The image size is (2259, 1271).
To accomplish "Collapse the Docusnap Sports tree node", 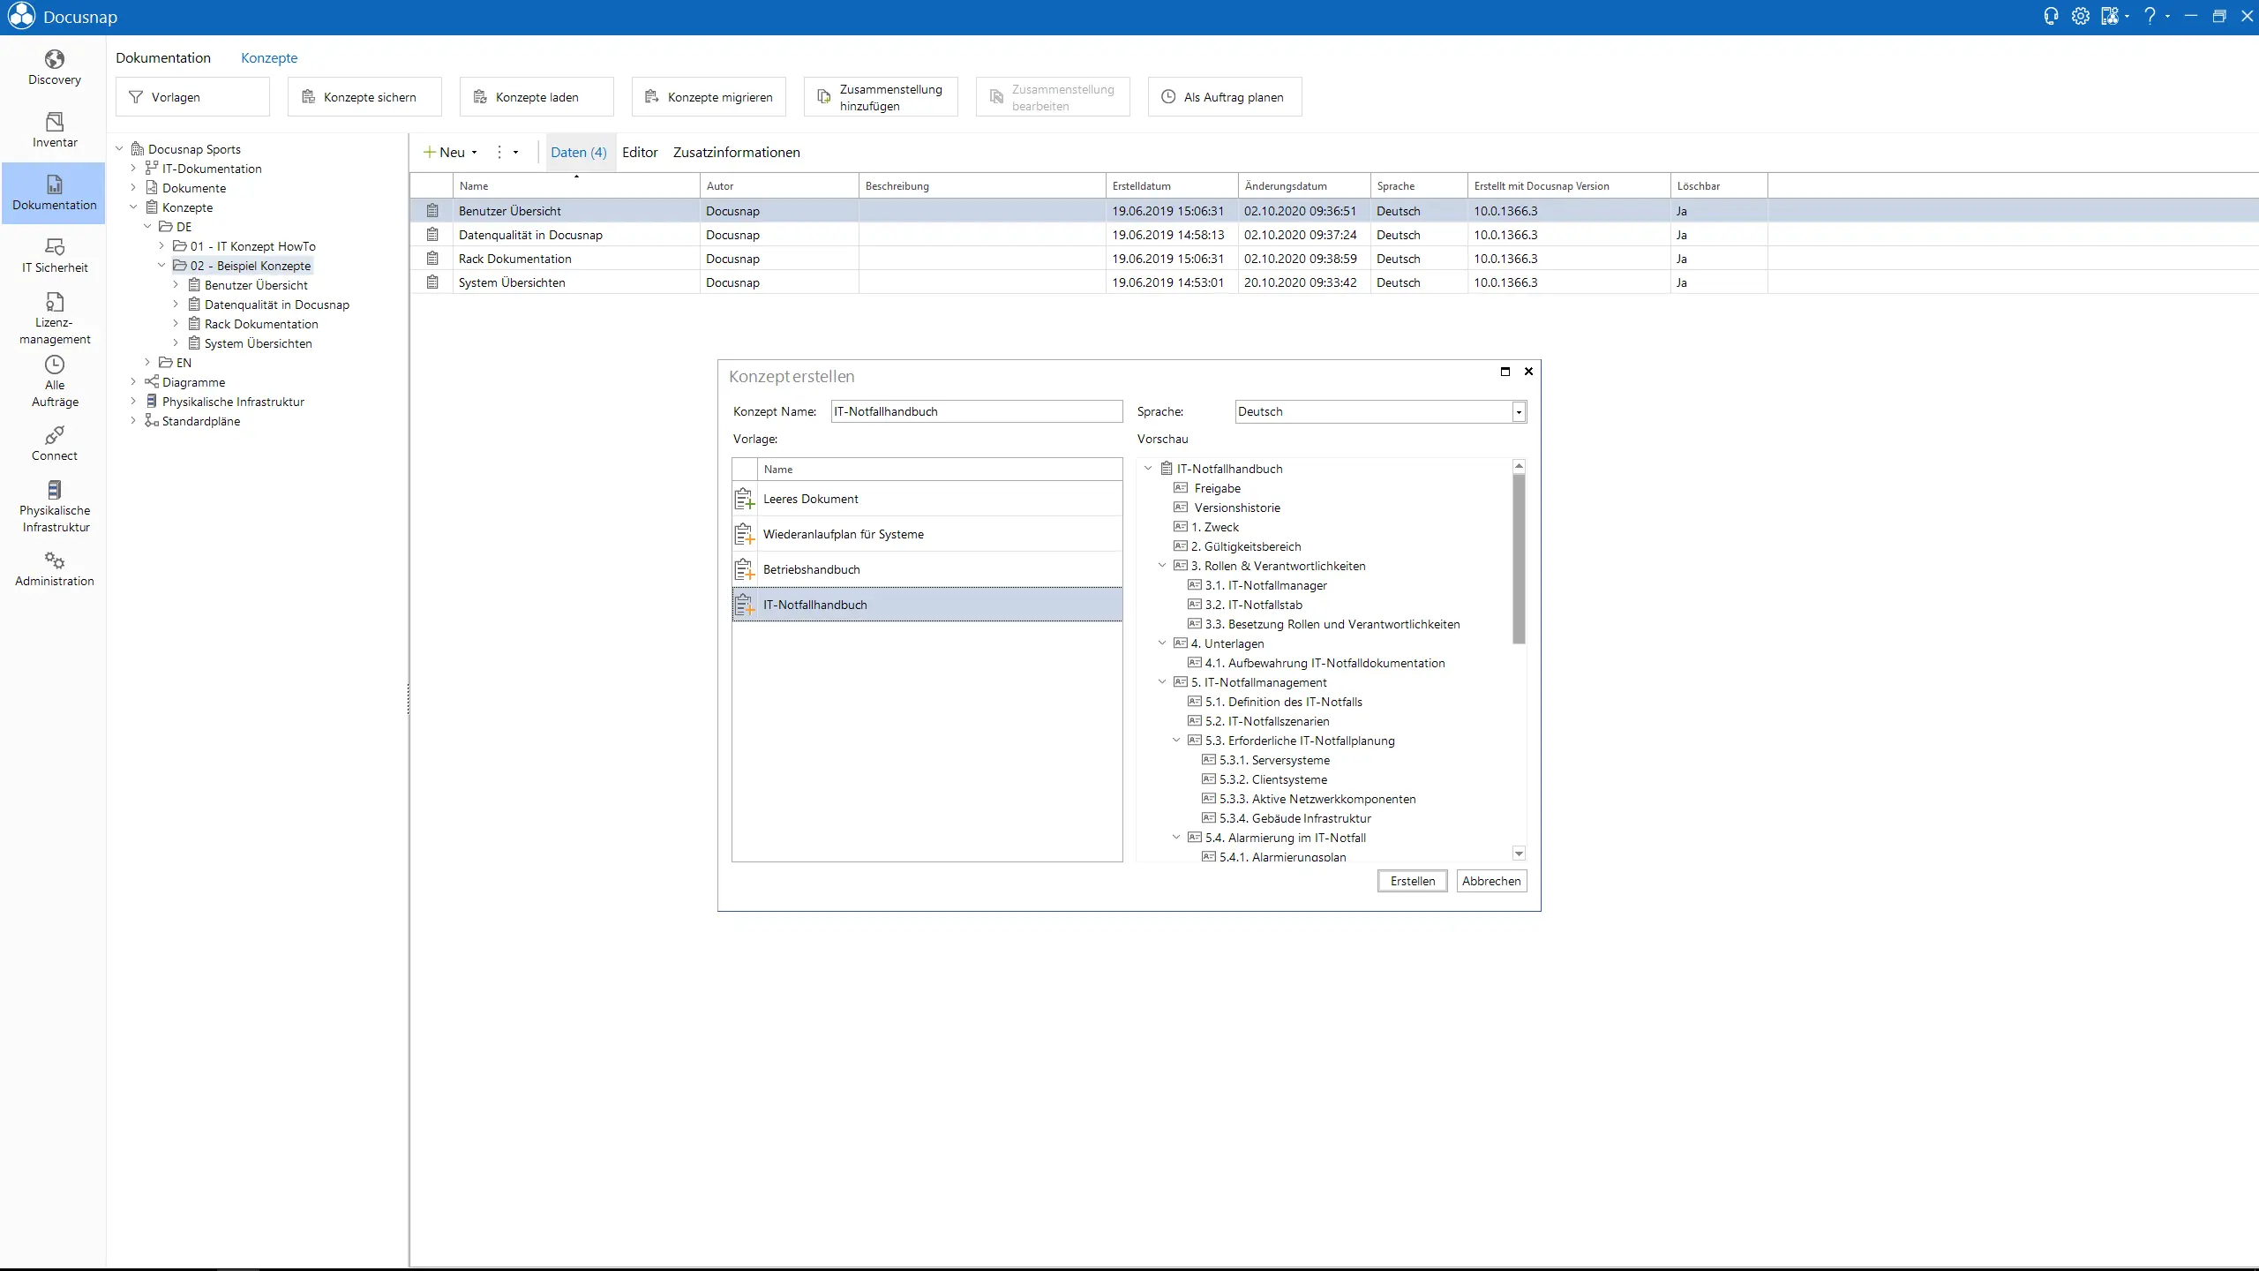I will tap(120, 149).
